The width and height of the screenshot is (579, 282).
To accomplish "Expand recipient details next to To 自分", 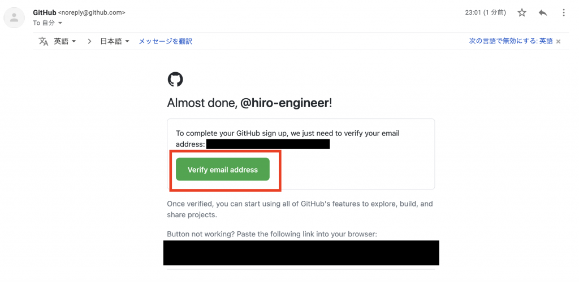I will coord(60,23).
